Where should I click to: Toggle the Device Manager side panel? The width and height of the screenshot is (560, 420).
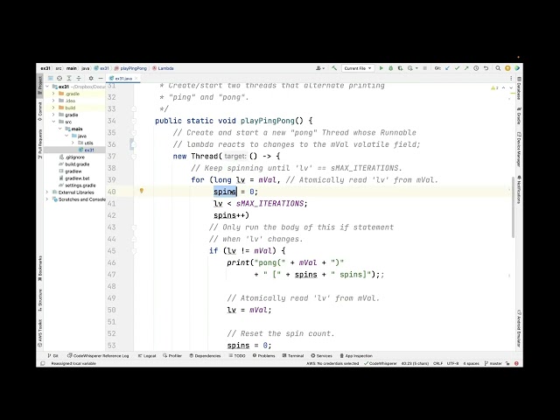coord(519,150)
